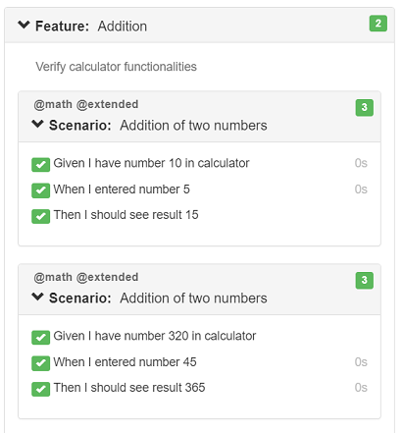Click the 0s duration of 'When I entered number 45'
Viewport: 403px width, 433px height.
coord(361,362)
